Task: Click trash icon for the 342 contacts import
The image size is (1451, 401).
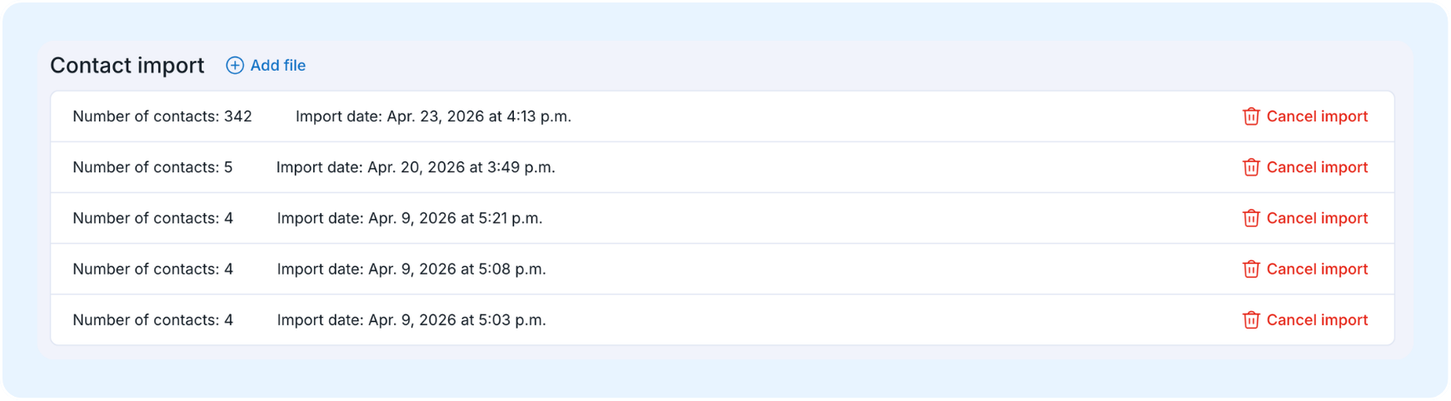Action: pyautogui.click(x=1251, y=116)
